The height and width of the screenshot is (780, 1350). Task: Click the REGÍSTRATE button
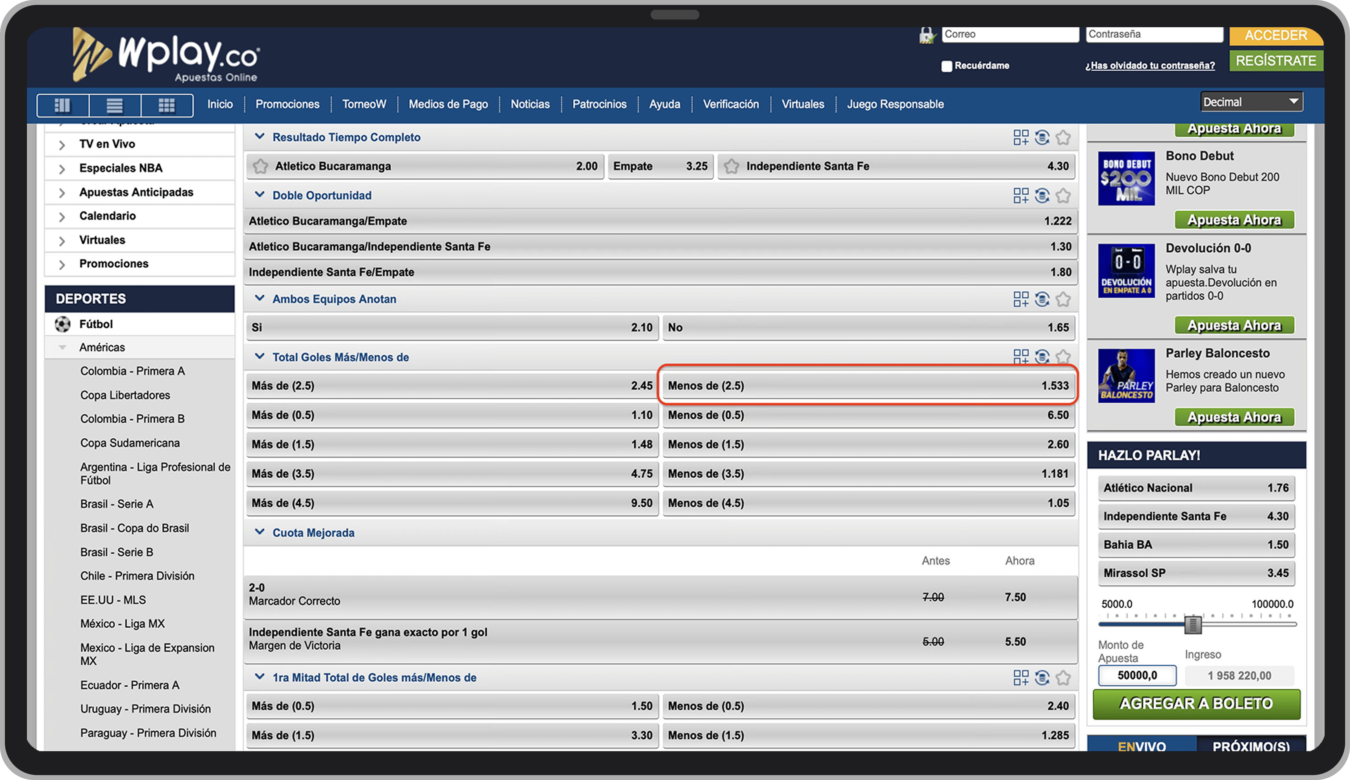point(1275,61)
